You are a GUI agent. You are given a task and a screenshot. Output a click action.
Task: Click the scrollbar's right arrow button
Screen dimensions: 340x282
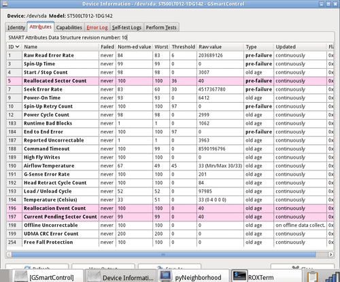pos(330,254)
